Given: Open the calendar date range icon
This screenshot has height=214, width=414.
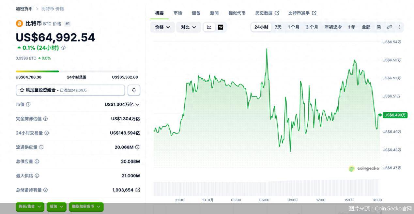Looking at the screenshot, I should [378, 27].
